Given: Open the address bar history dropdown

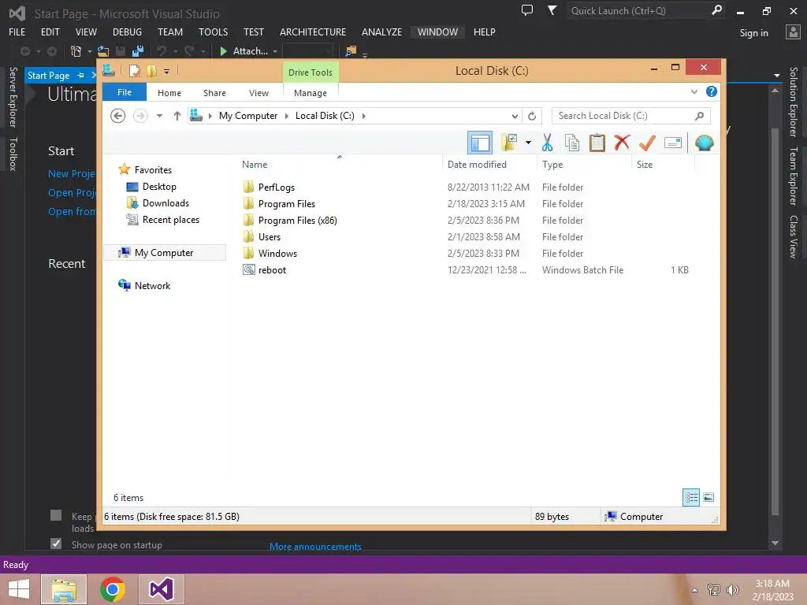Looking at the screenshot, I should (x=515, y=117).
